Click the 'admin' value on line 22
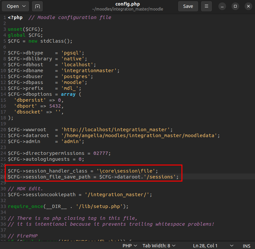The width and height of the screenshot is (255, 249). [71, 141]
